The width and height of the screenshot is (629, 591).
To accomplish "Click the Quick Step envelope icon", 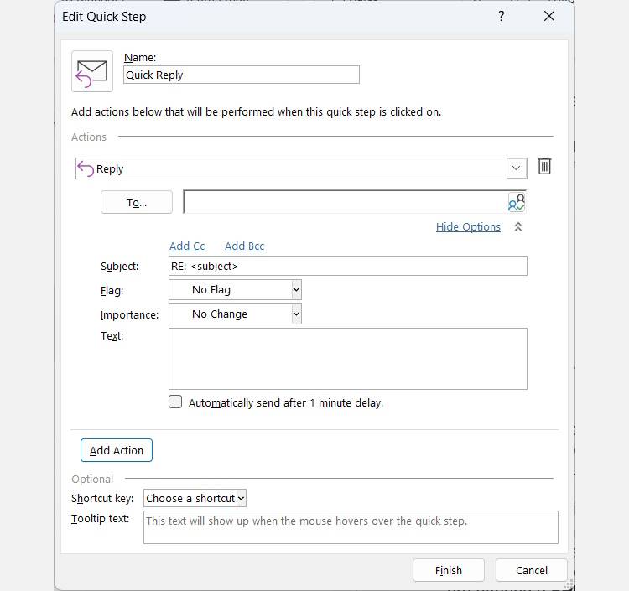I will 91,71.
